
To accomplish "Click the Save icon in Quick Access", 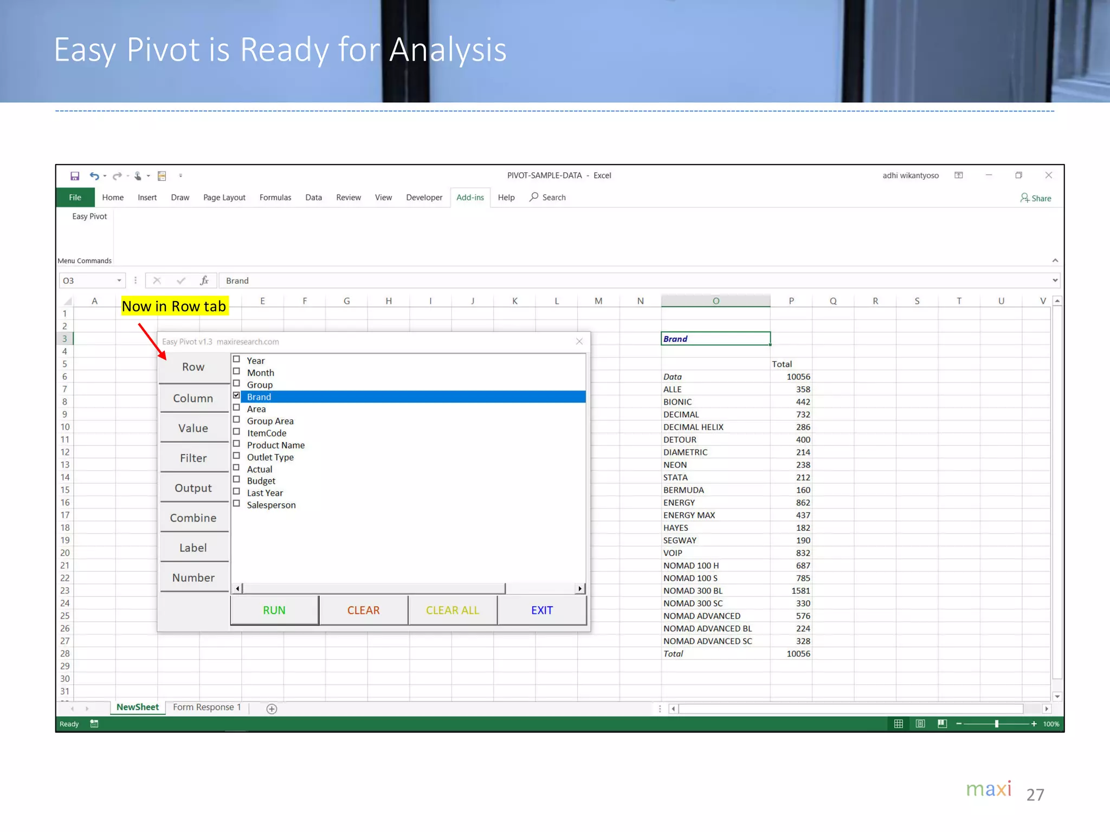I will tap(75, 176).
